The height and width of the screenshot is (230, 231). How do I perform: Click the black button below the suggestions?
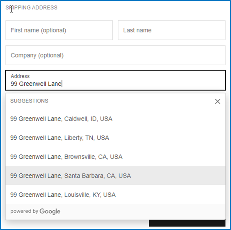(187, 223)
